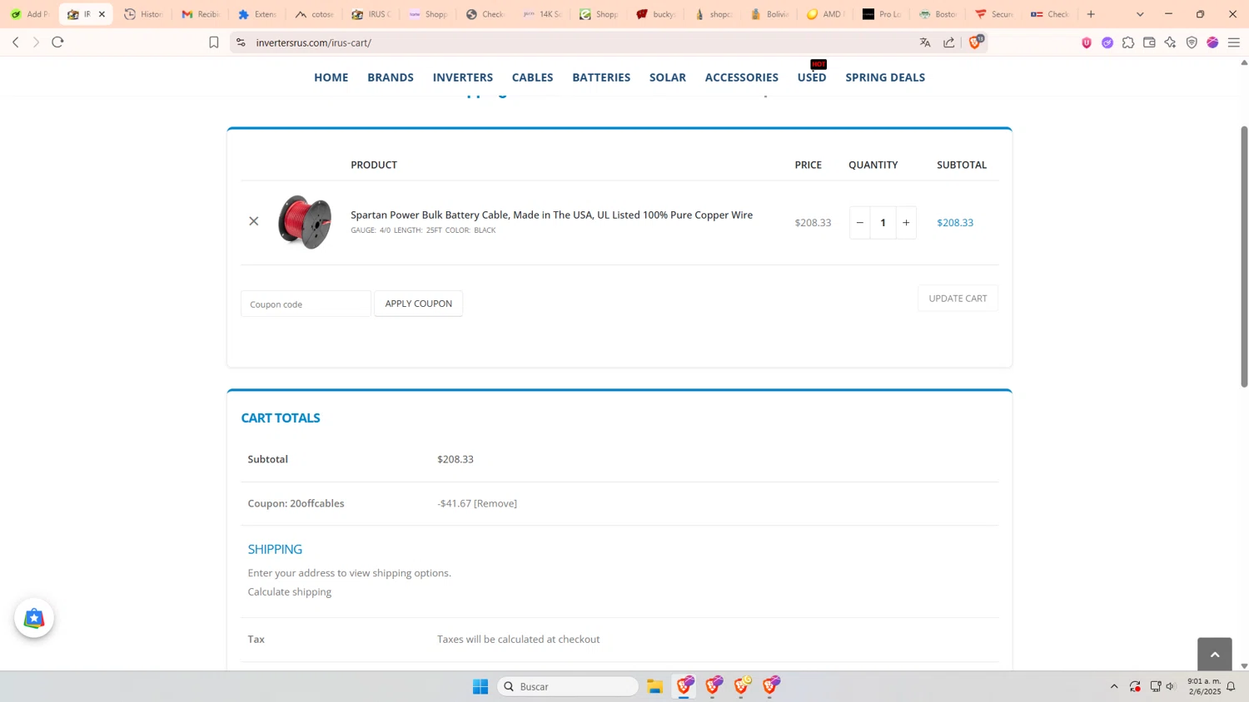Click the Coupon code input field

click(x=306, y=304)
